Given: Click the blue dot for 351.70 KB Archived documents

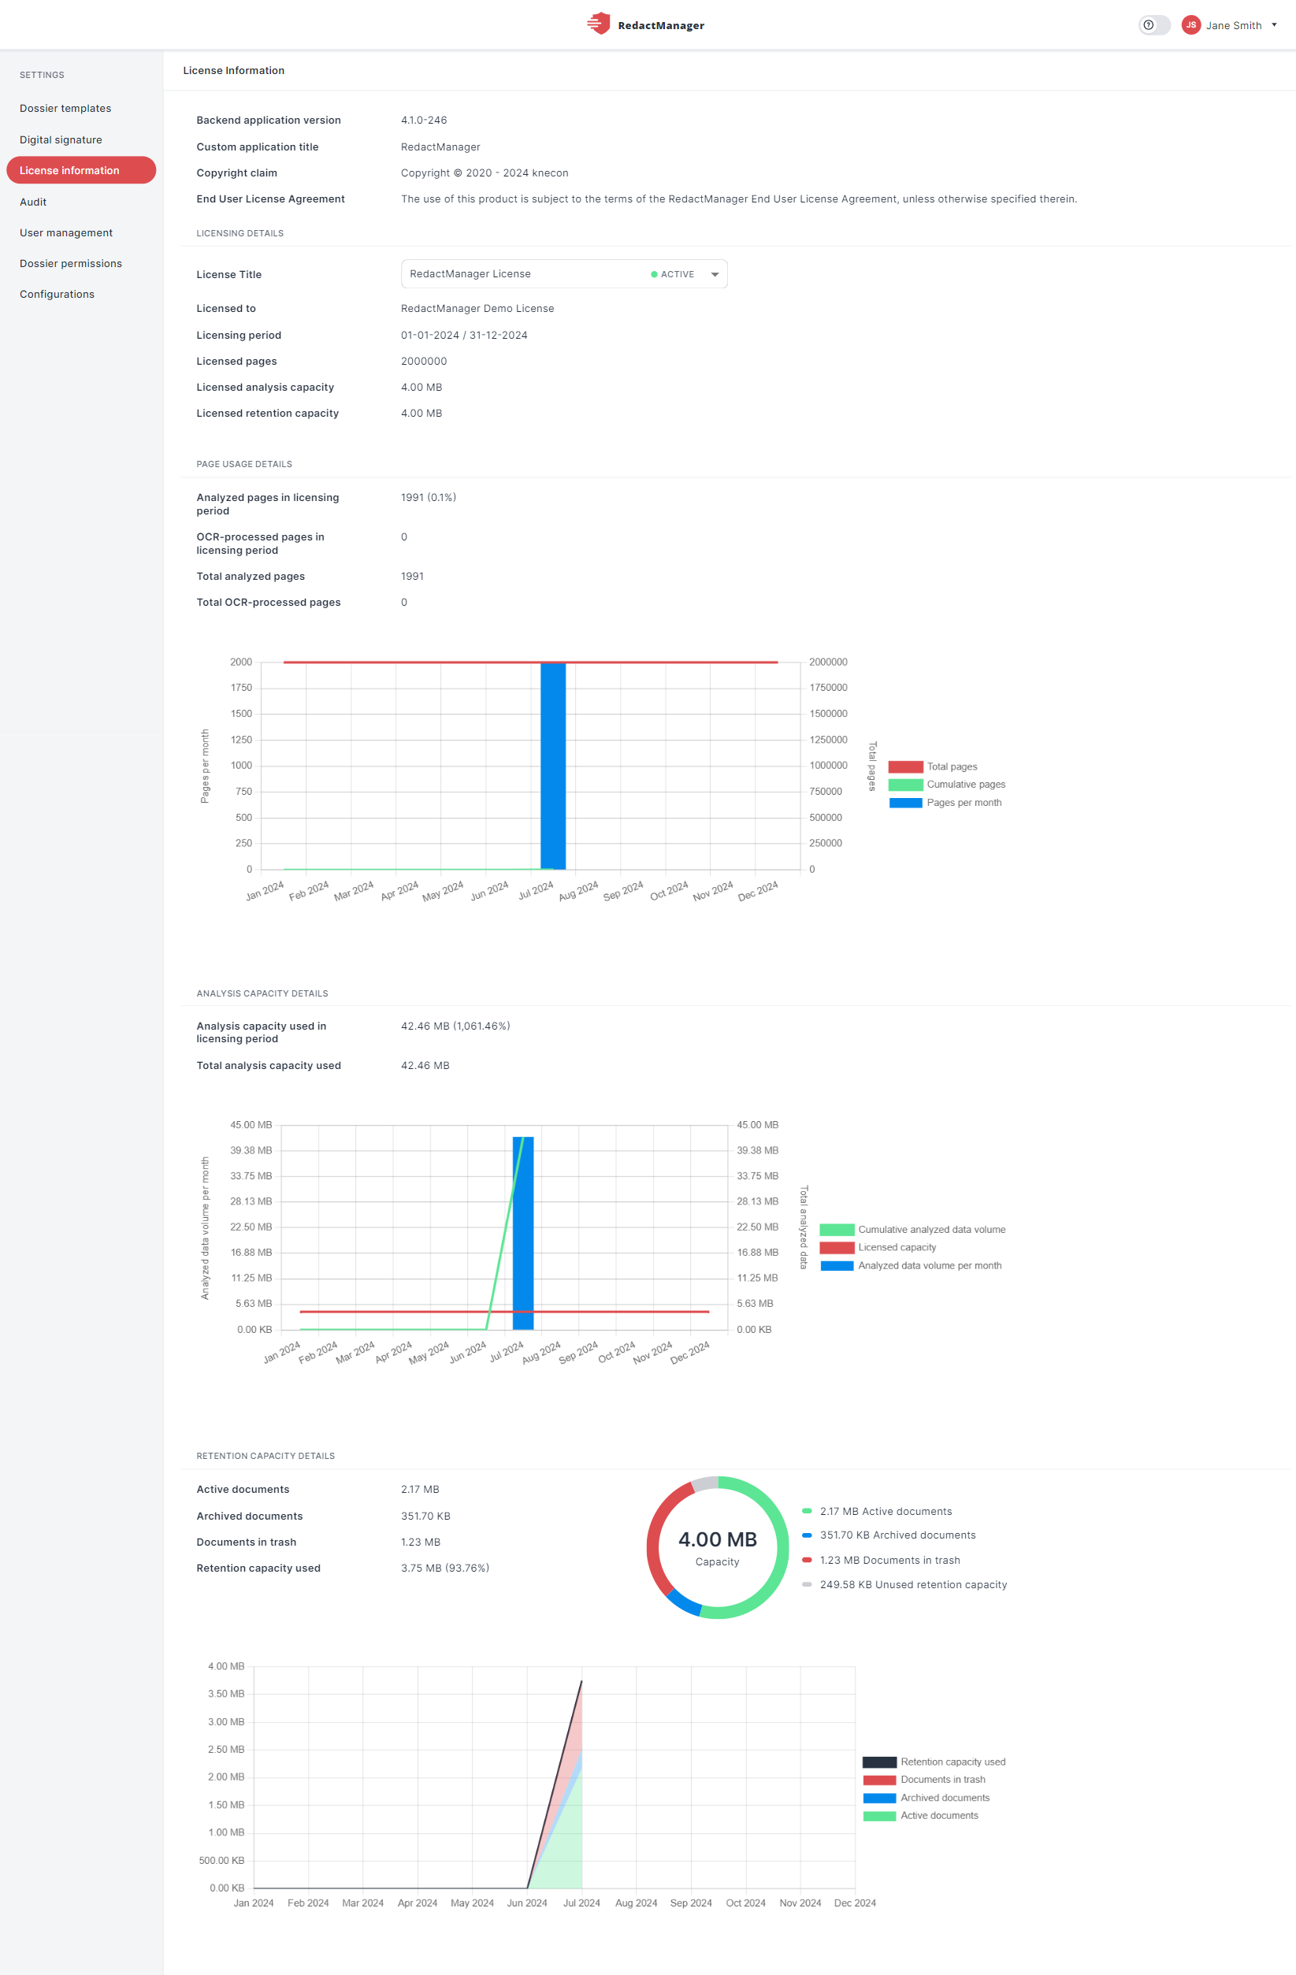Looking at the screenshot, I should click(807, 1535).
